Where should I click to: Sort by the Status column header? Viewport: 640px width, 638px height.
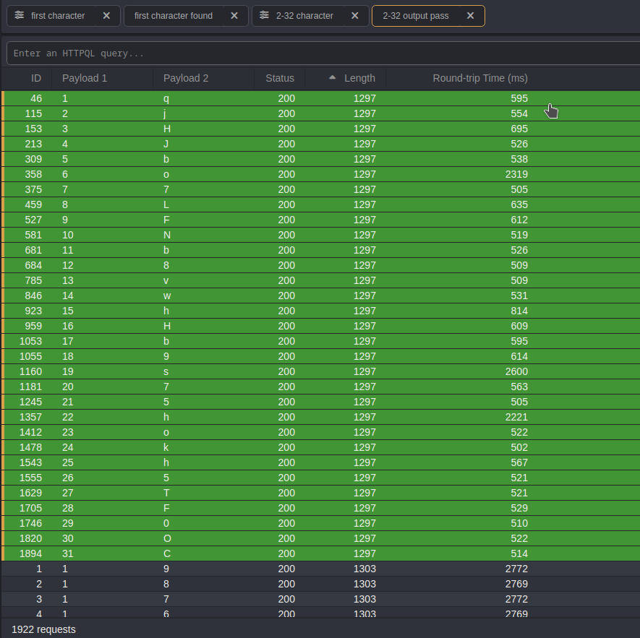coord(280,78)
